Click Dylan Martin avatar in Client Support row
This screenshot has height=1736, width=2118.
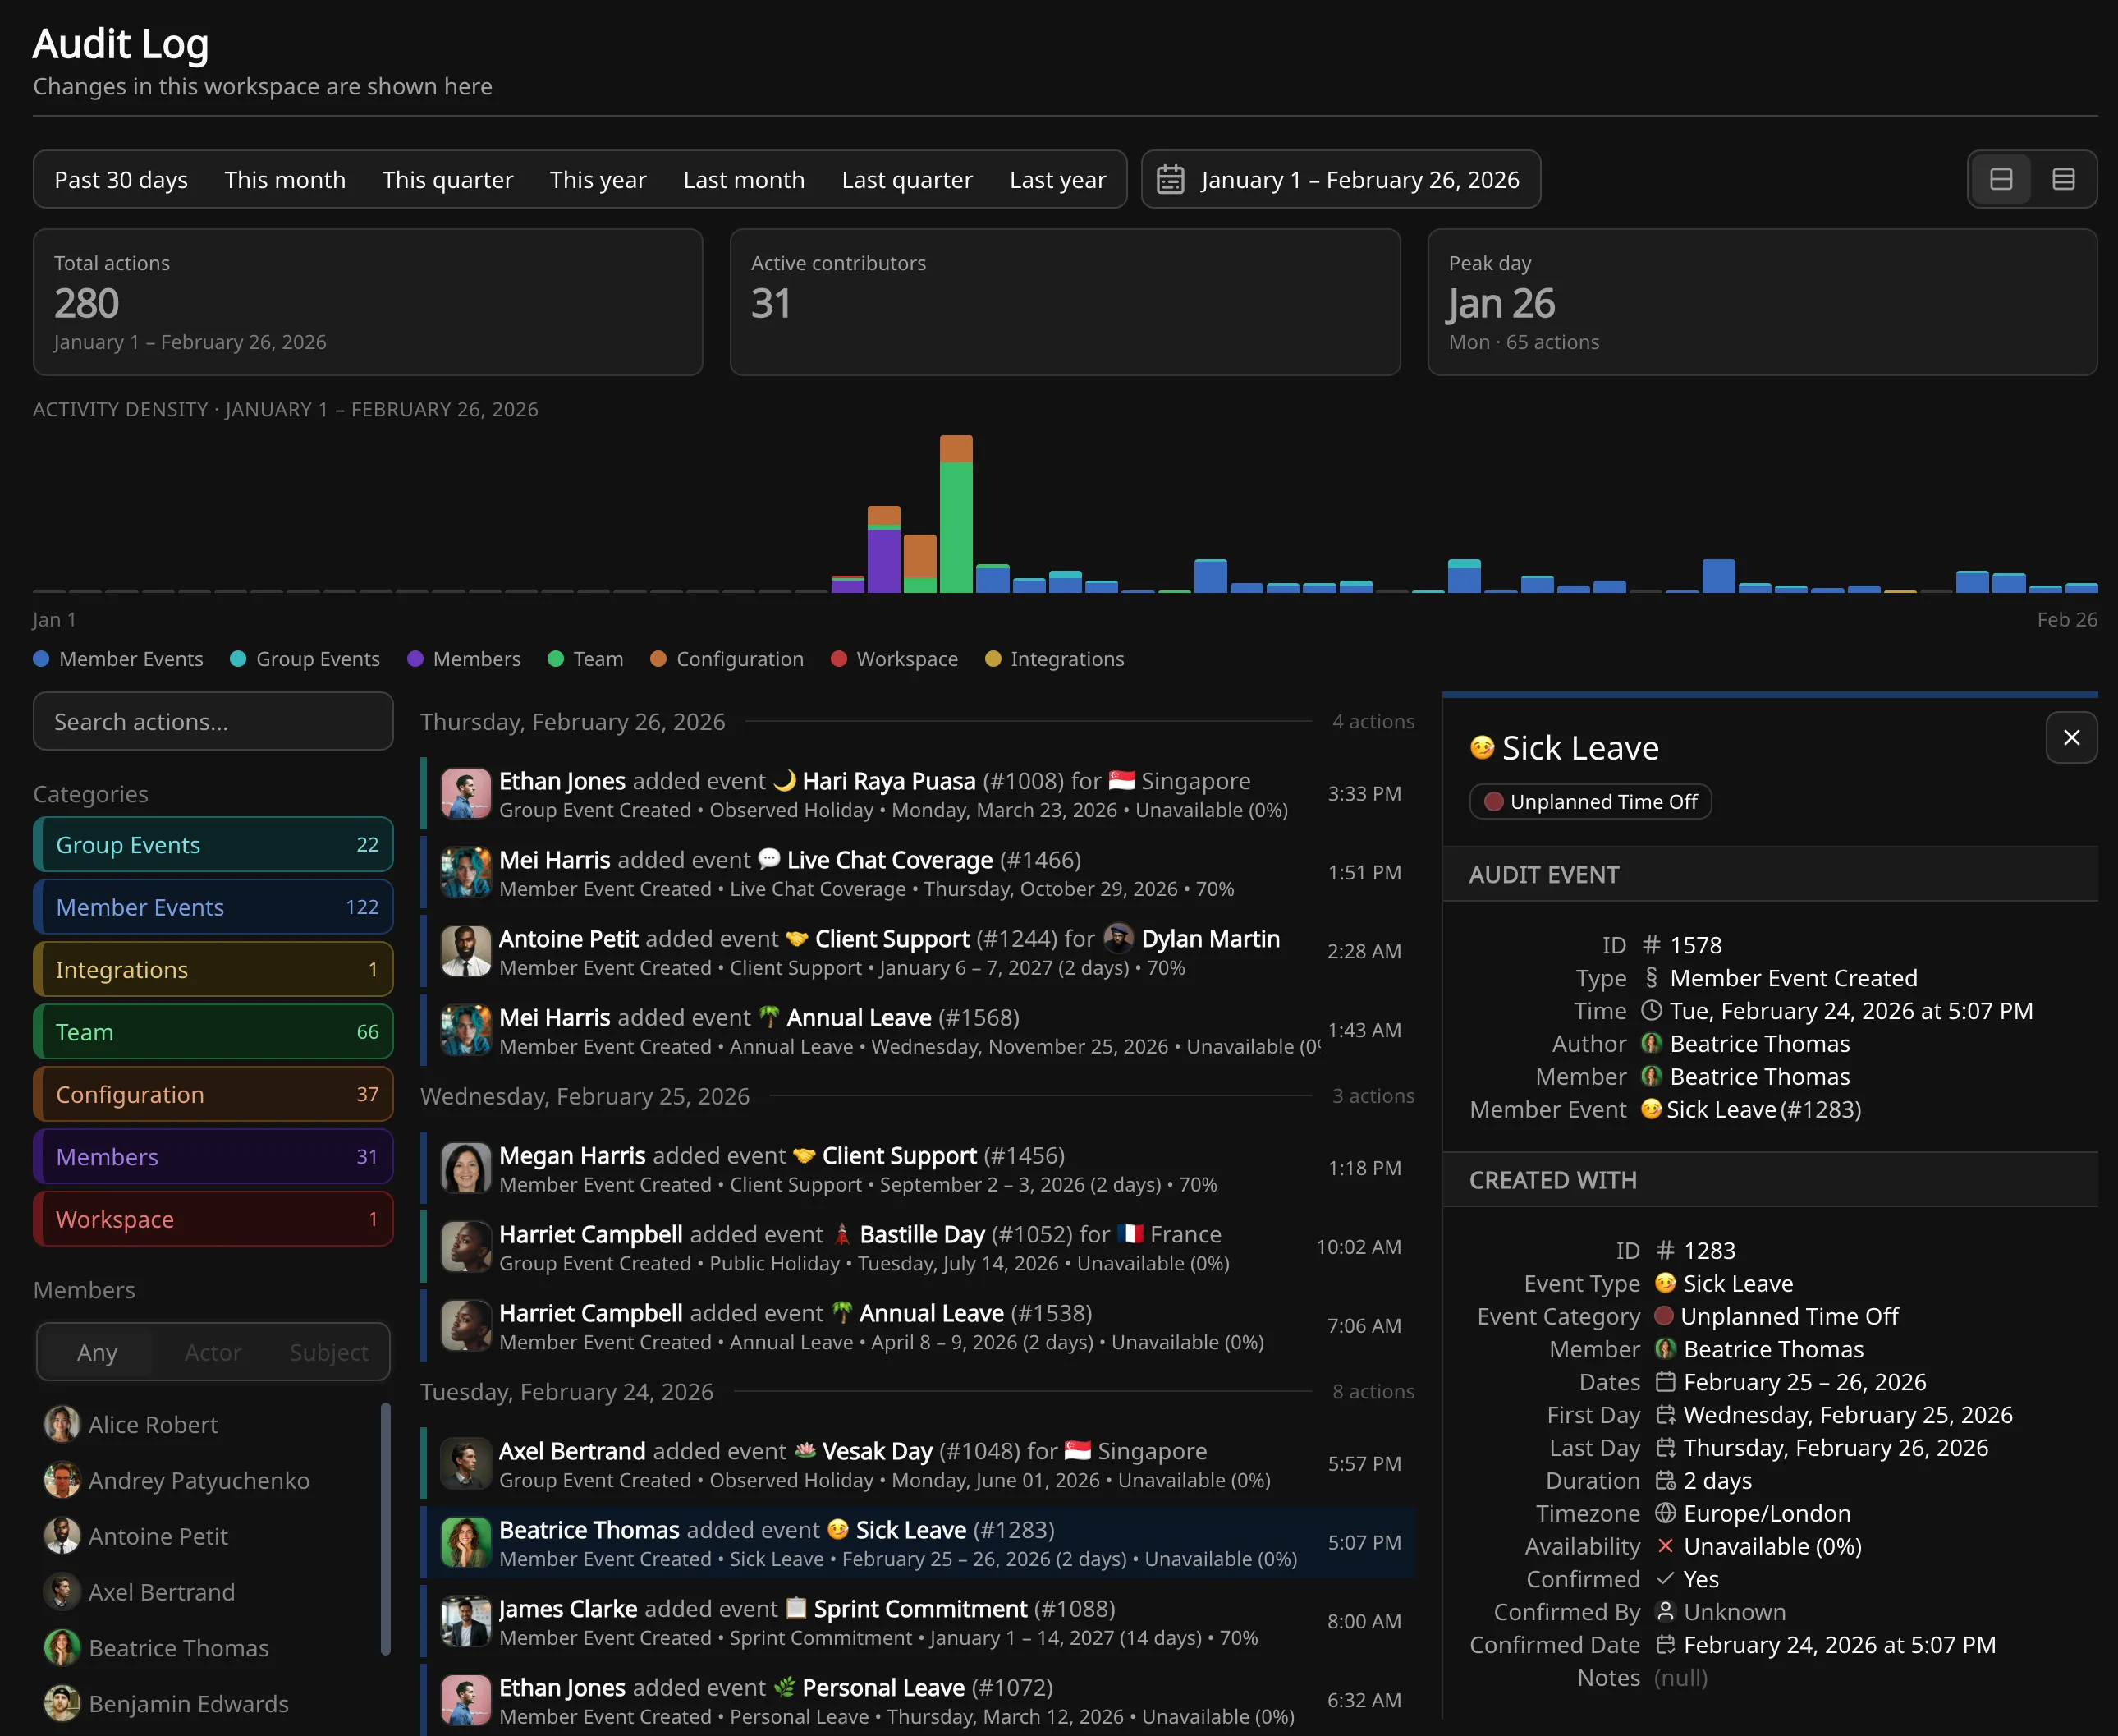coord(1118,938)
